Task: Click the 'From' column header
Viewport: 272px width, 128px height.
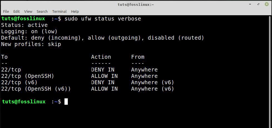Action: tap(138, 57)
